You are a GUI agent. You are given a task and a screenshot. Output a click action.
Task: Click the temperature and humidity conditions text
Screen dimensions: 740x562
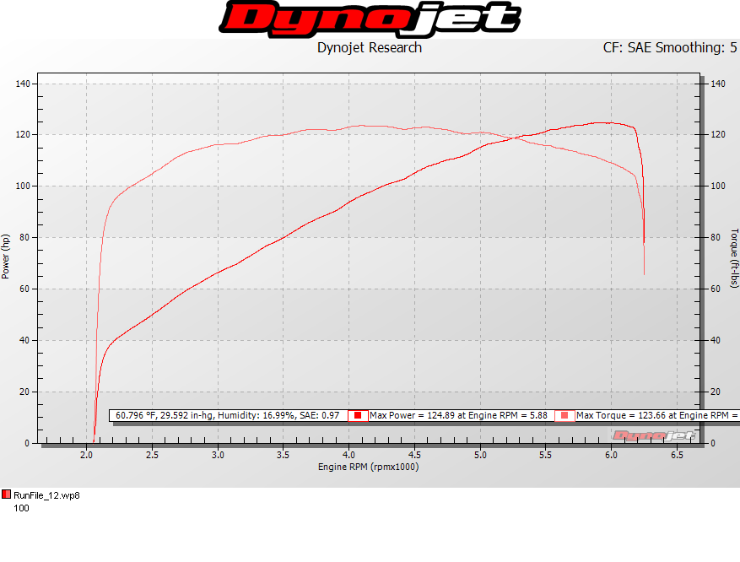(228, 415)
